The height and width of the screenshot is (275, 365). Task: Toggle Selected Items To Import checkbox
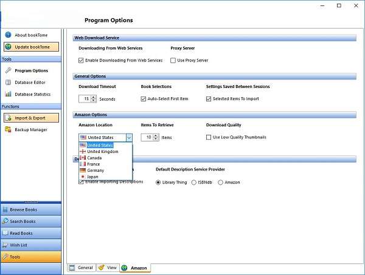tap(209, 99)
